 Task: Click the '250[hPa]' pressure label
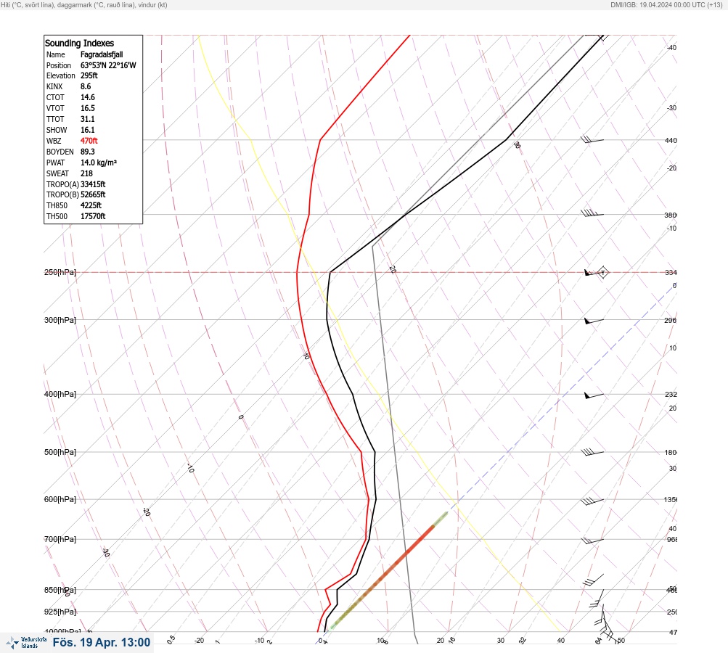[x=60, y=272]
